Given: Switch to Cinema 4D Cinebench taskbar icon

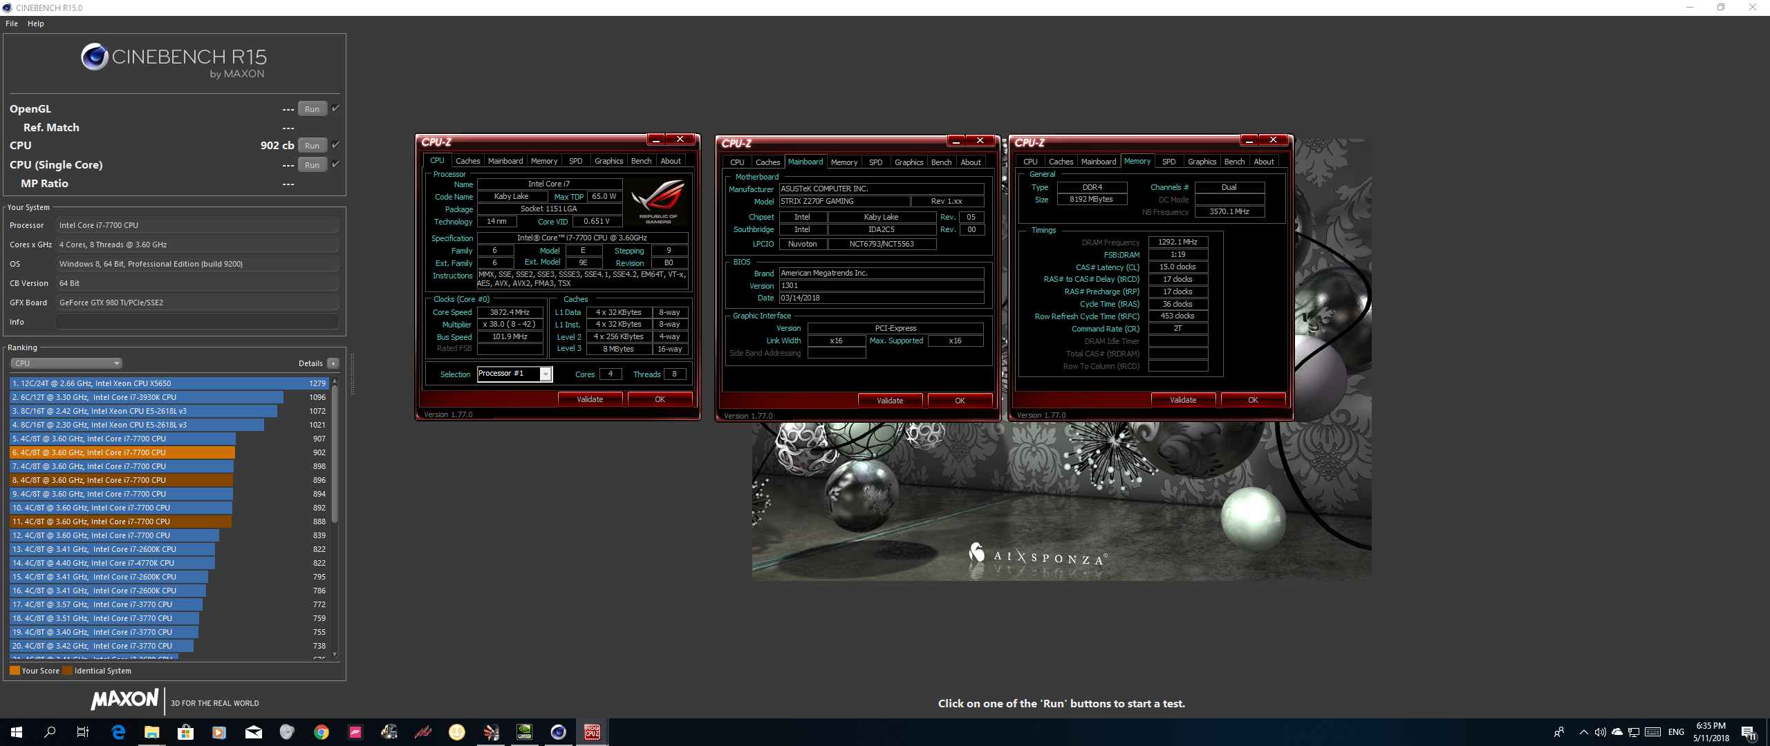Looking at the screenshot, I should point(559,732).
